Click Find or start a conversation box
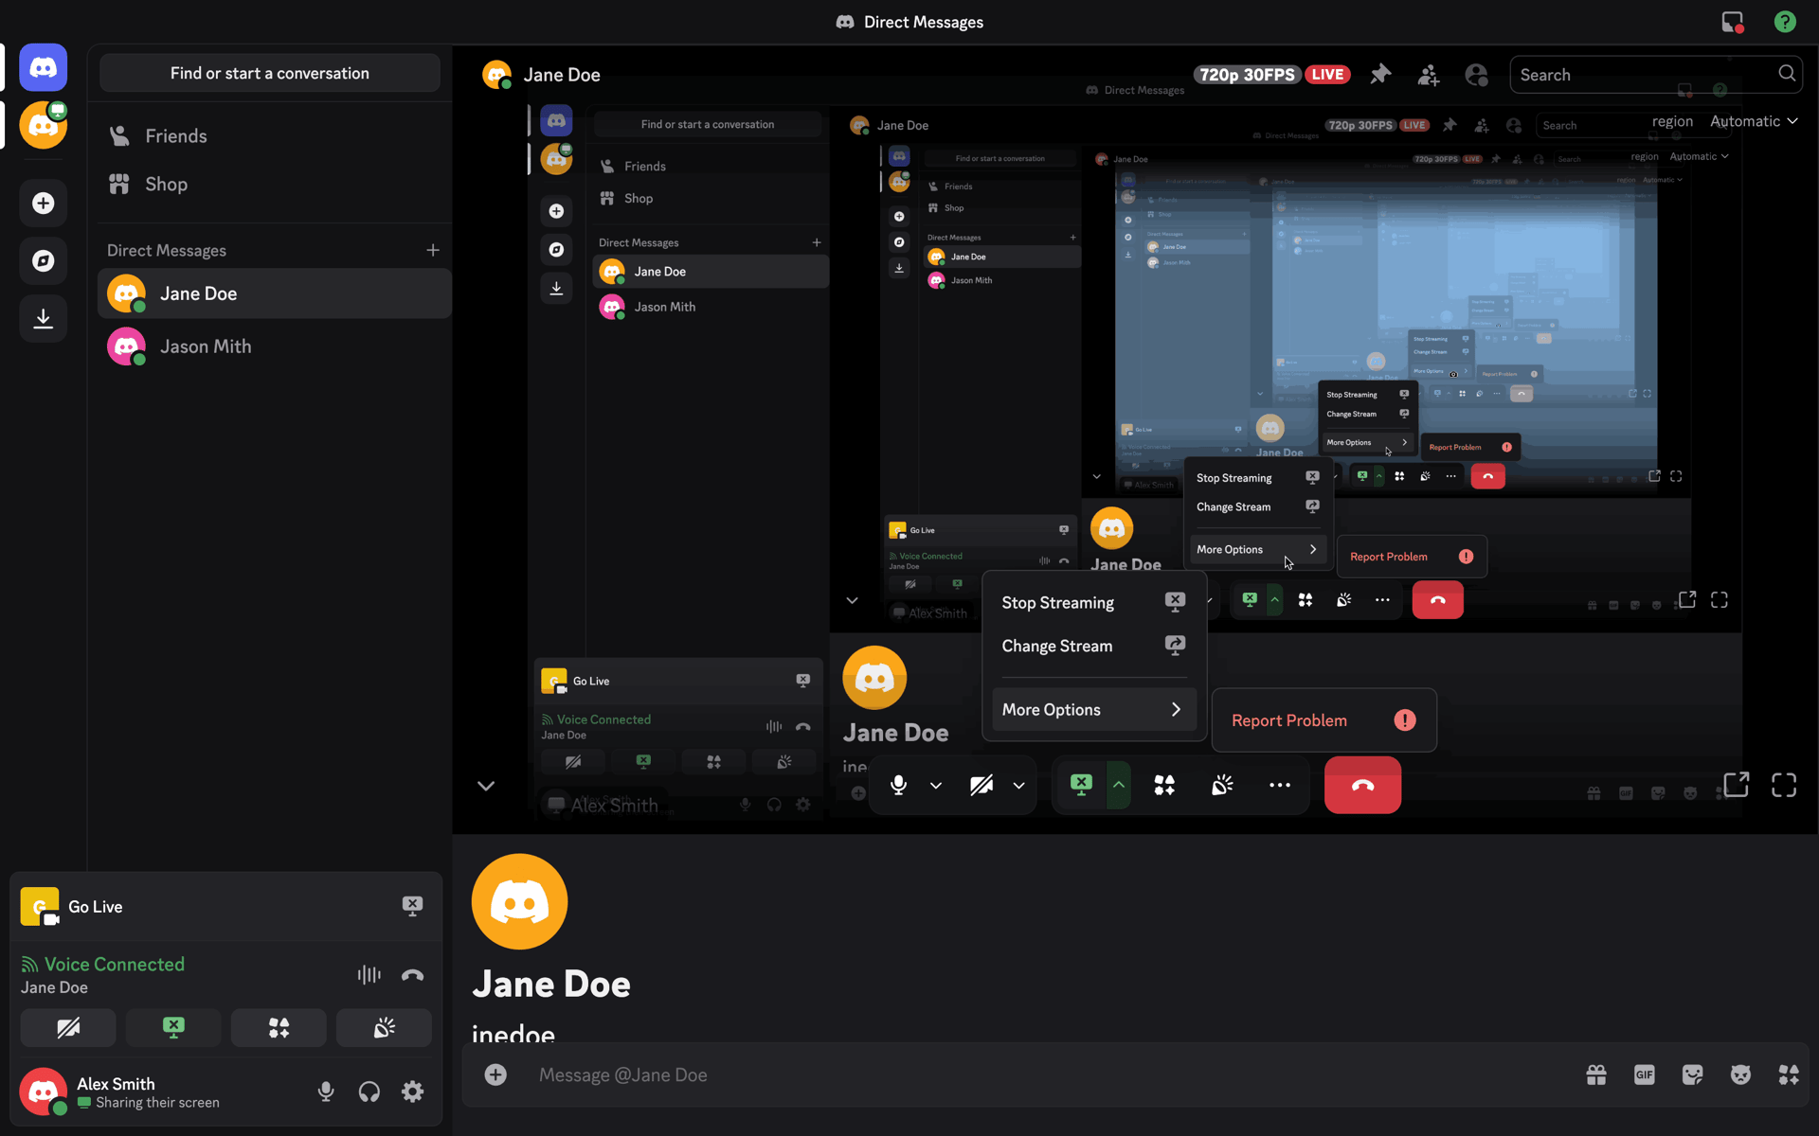 270,73
